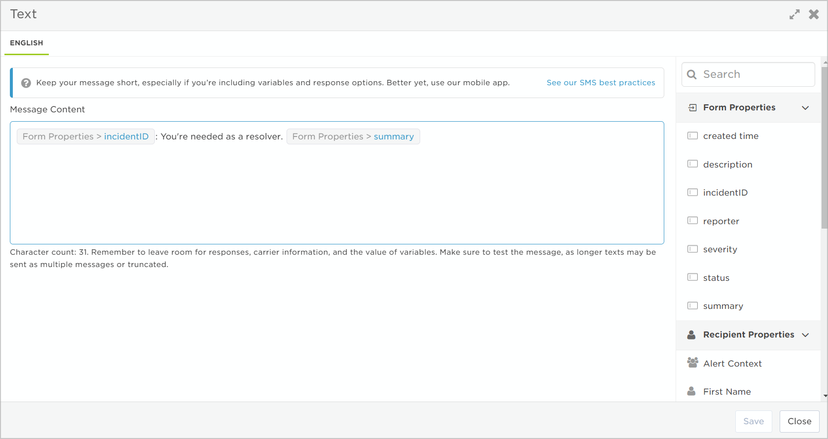
Task: Click the scrollbar down arrow
Action: pos(825,396)
